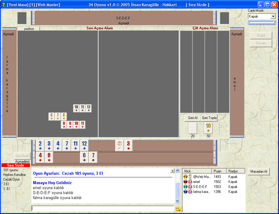Viewport: 279px width, 214px height.
Task: Click the Masadan At button
Action: (258, 171)
